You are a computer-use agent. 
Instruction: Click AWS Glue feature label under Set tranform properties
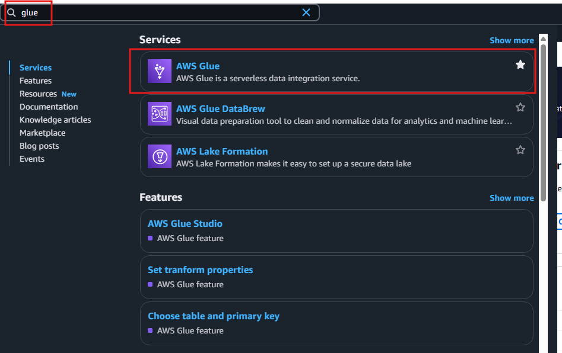(x=190, y=284)
